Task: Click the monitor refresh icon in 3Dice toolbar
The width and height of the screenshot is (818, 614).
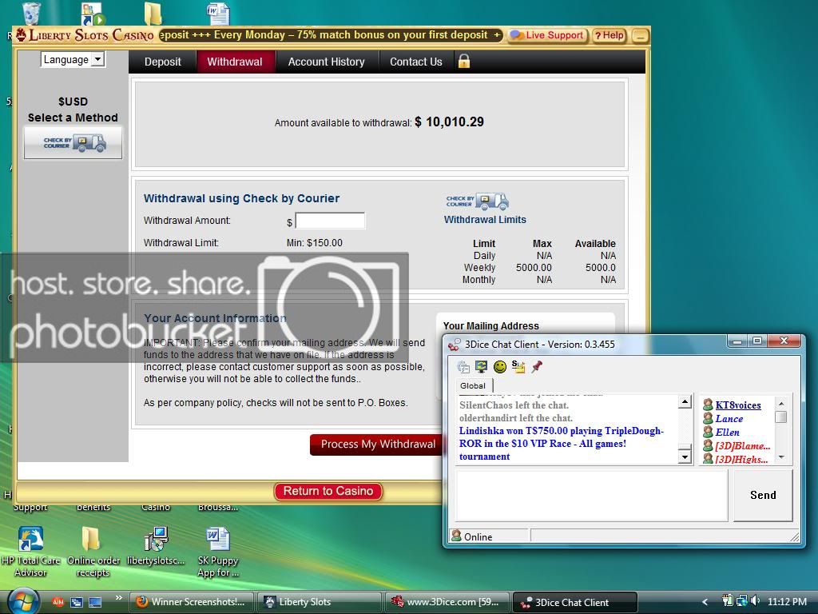Action: [x=481, y=366]
